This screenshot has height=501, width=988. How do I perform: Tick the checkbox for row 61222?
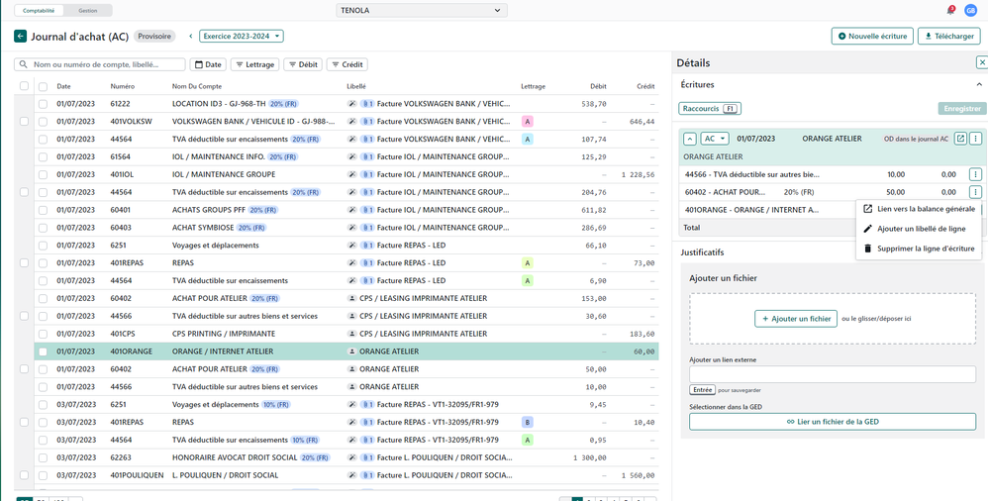pyautogui.click(x=43, y=104)
